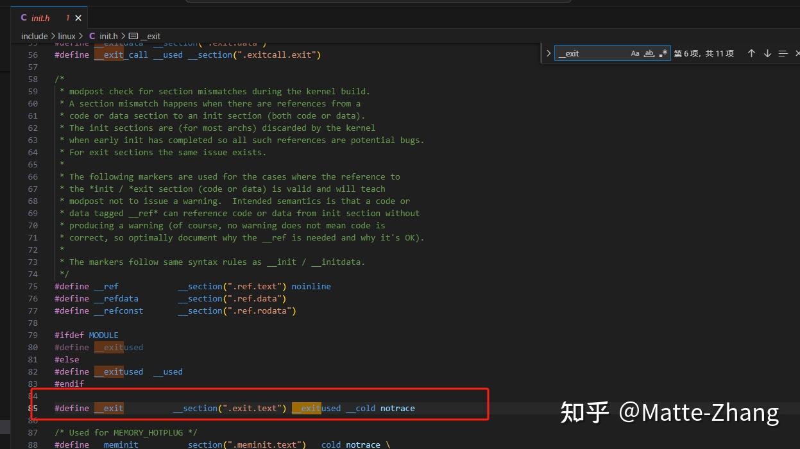Enable Find in Selection filter icon
The width and height of the screenshot is (800, 449).
pyautogui.click(x=783, y=53)
